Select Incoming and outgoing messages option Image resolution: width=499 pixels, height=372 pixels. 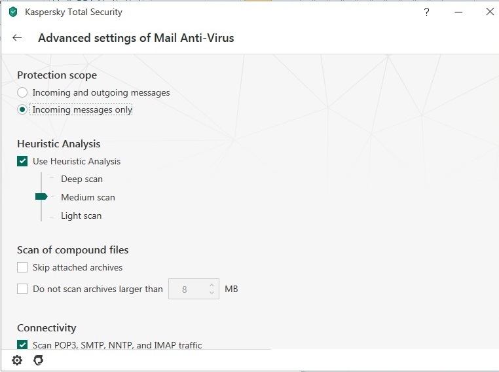click(x=23, y=93)
